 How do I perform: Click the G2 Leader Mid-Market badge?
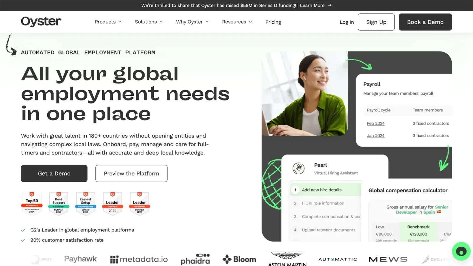(x=139, y=203)
